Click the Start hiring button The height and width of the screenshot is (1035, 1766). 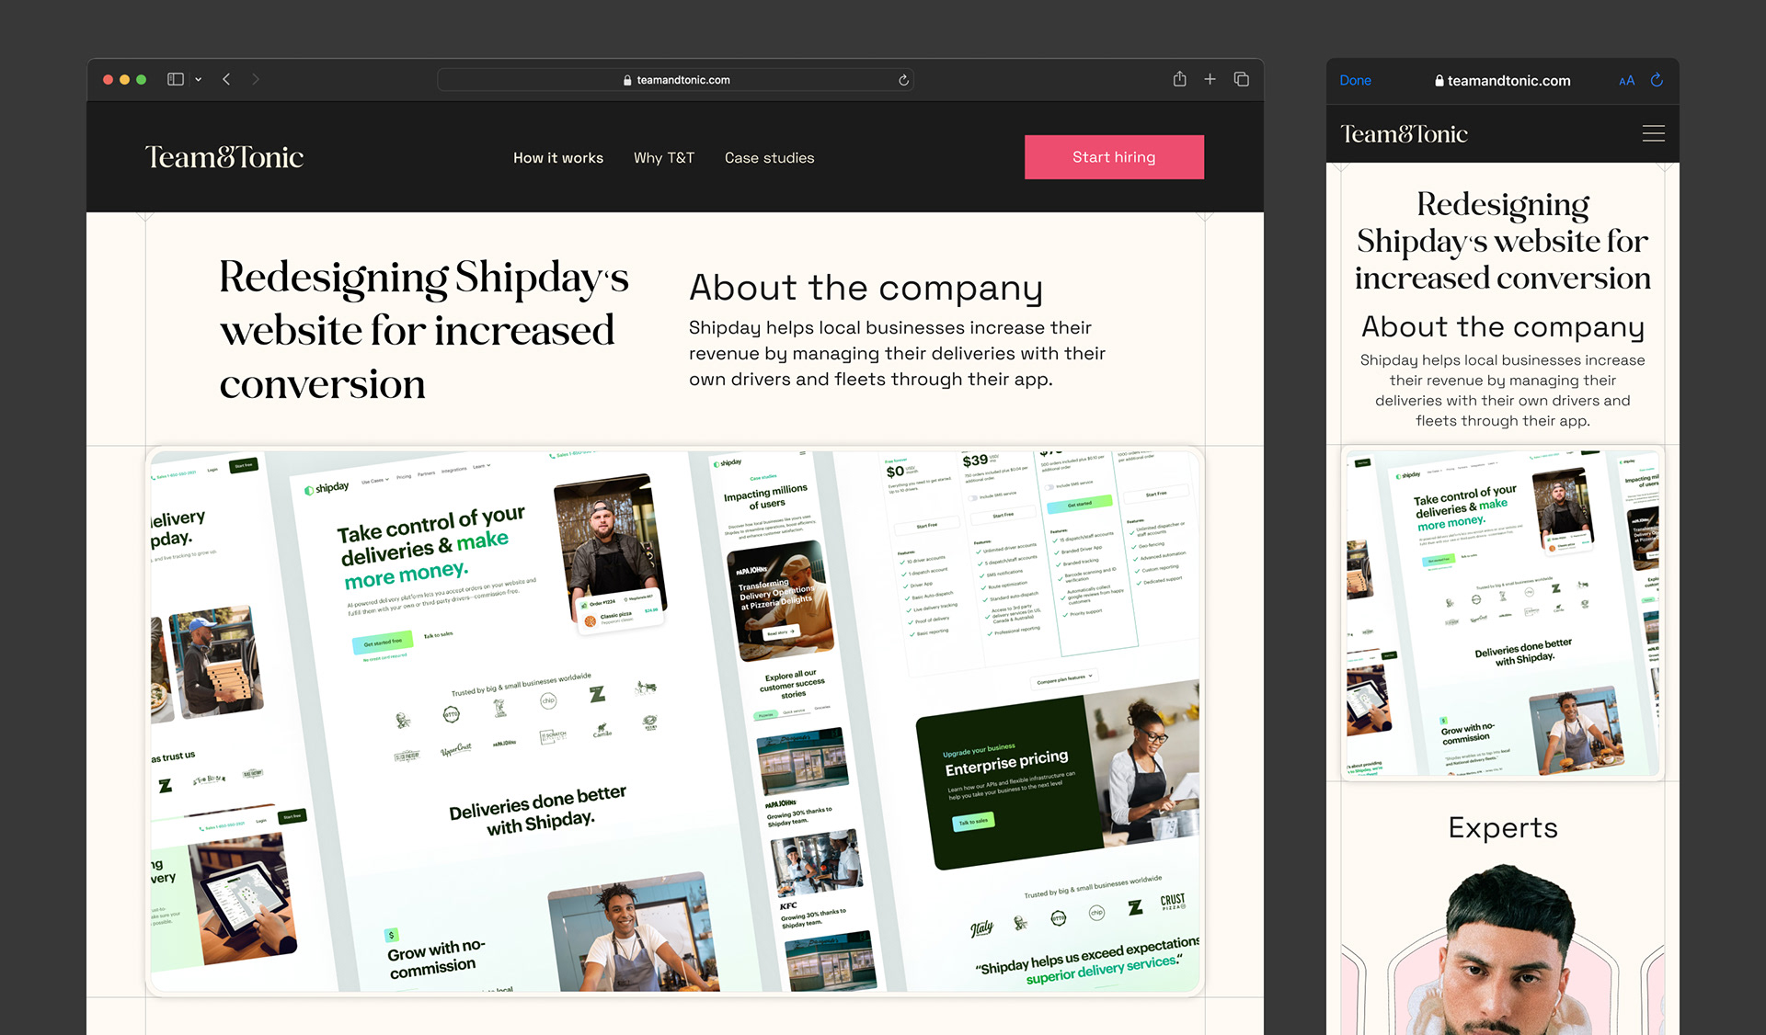(x=1114, y=157)
